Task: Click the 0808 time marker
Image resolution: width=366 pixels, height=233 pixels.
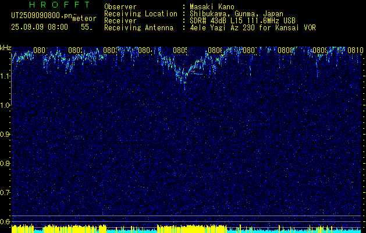Action: [x=285, y=50]
